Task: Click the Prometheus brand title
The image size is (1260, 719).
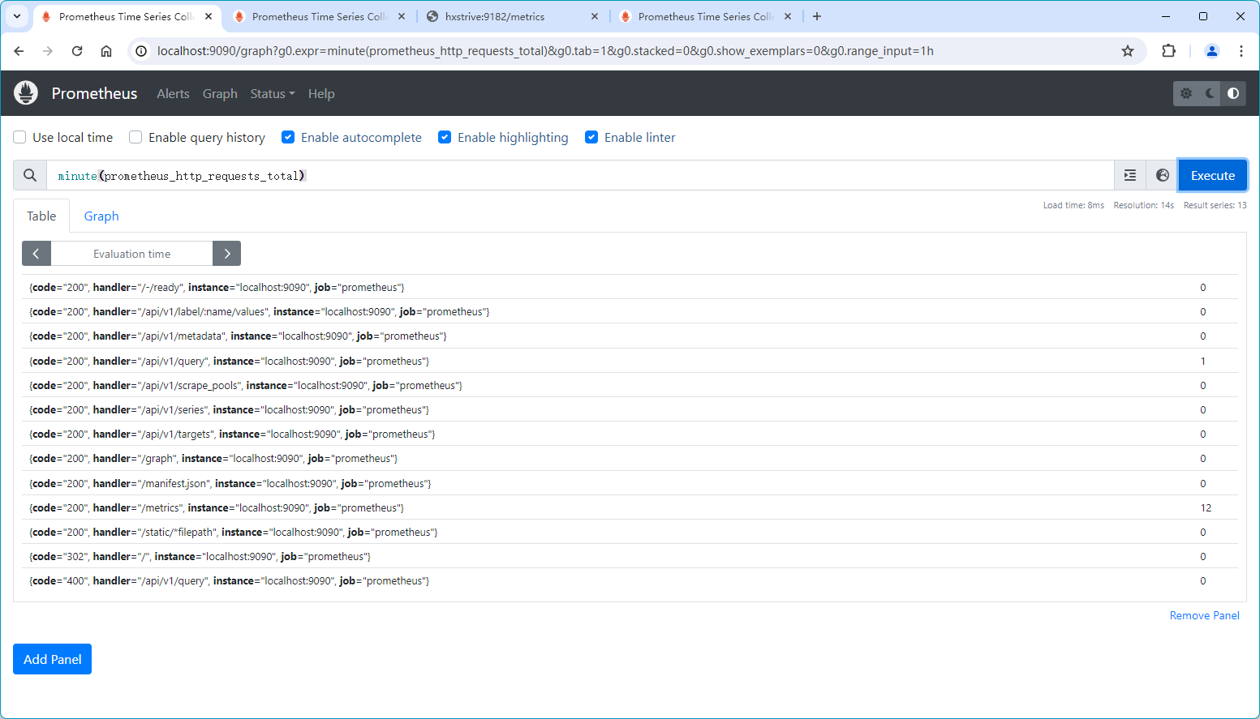Action: 94,93
